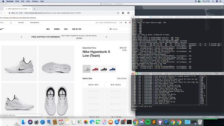
Task: Select size M 3.5 / W 5
Action: [93, 85]
